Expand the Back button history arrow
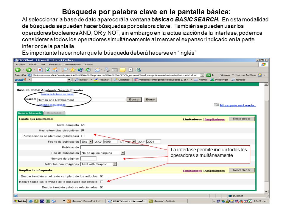The image size is (286, 214). tap(23, 70)
